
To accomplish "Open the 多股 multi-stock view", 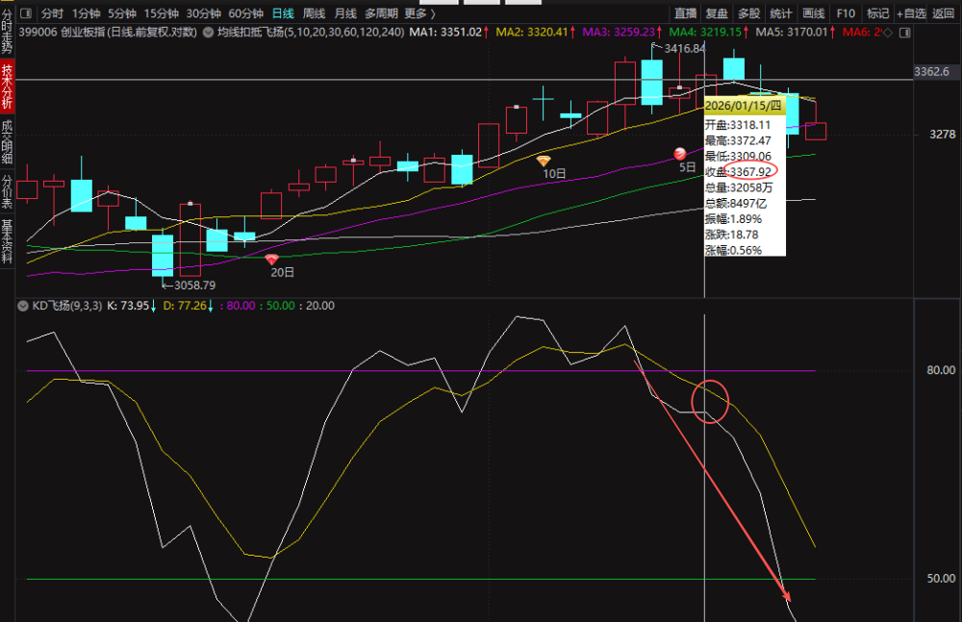I will tap(748, 13).
